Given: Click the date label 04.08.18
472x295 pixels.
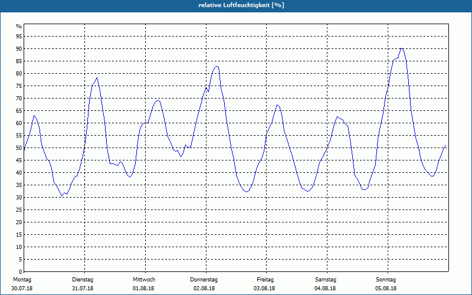Looking at the screenshot, I should click(x=325, y=289).
